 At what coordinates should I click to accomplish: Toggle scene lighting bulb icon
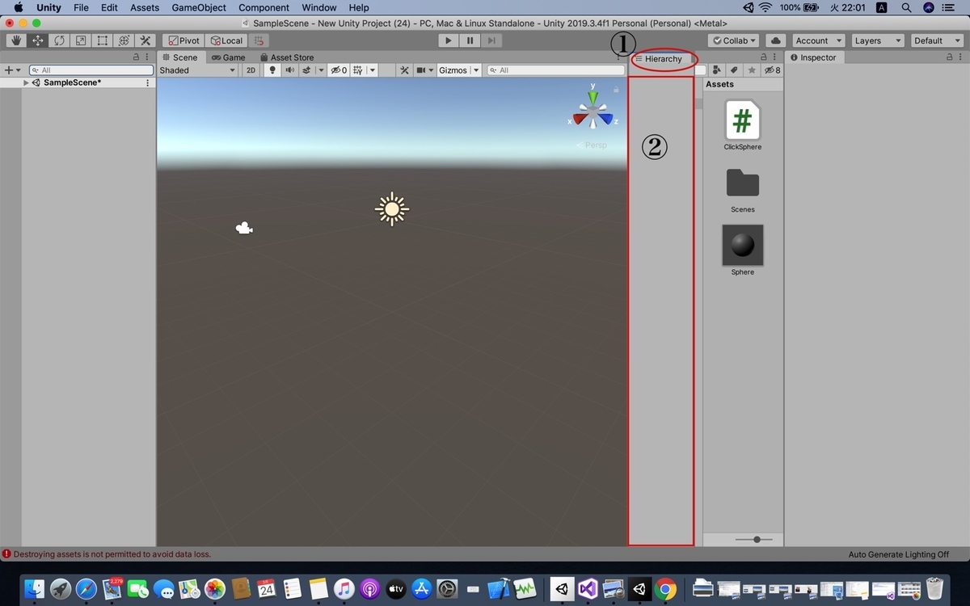pyautogui.click(x=272, y=70)
